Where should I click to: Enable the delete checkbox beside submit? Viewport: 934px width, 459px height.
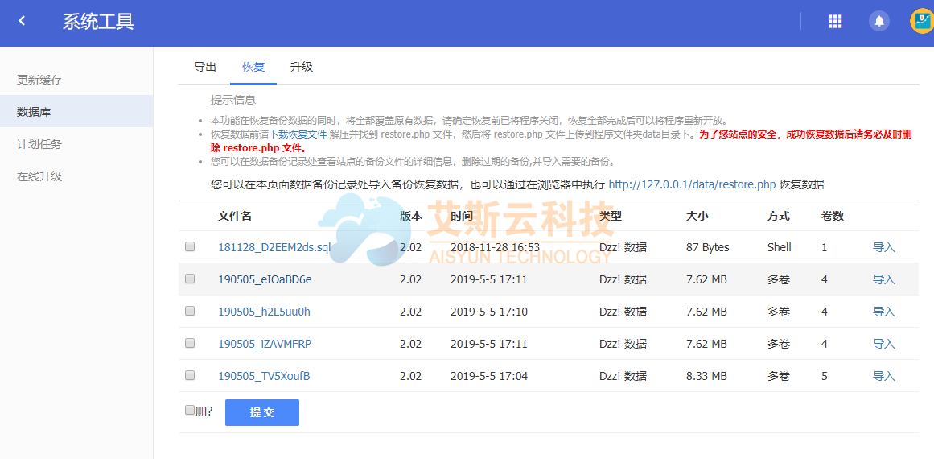point(190,411)
